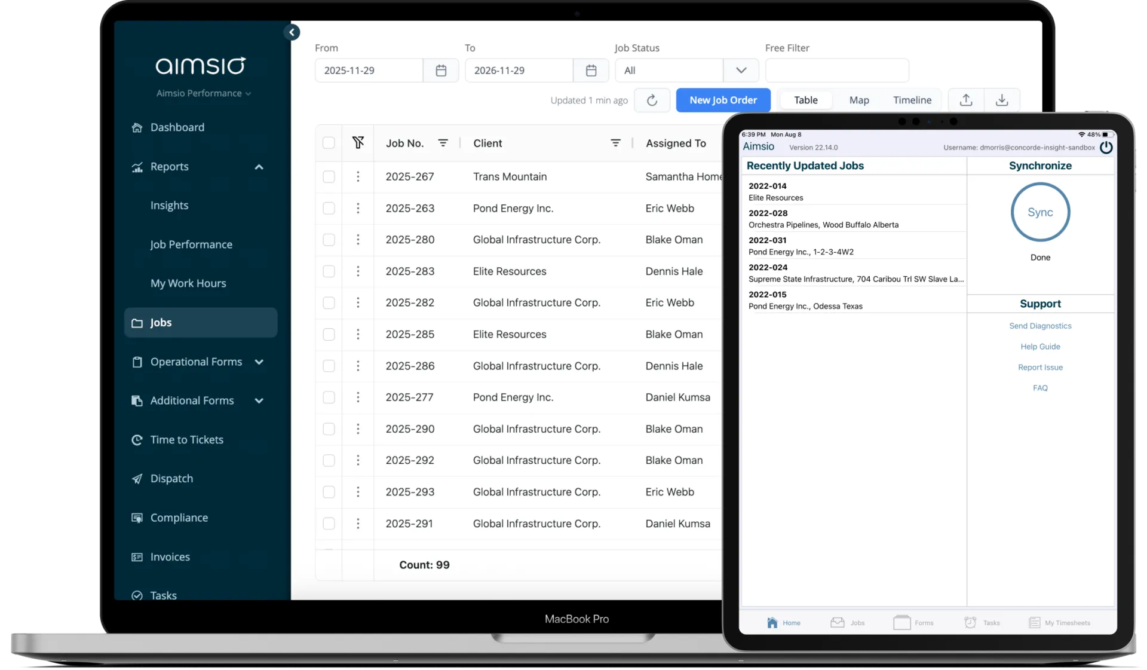Open Compliance in the sidebar

point(179,518)
